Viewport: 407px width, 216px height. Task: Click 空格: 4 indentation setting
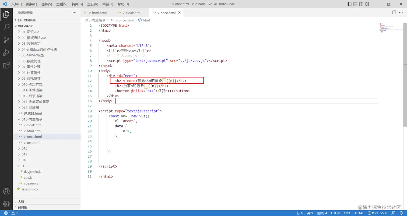[x=322, y=213]
